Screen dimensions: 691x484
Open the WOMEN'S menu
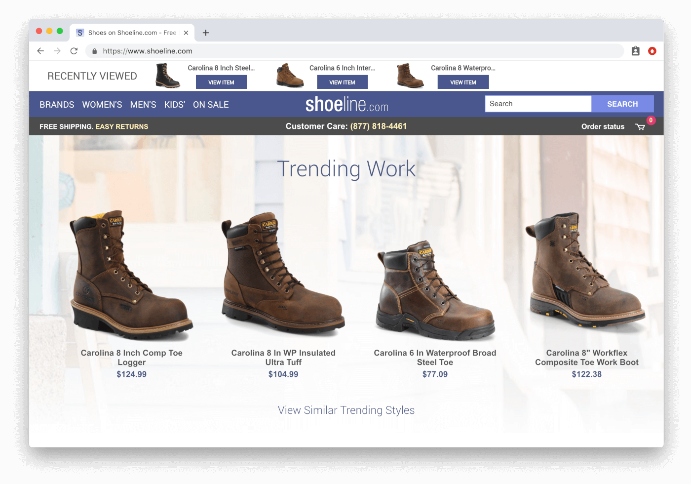(102, 105)
